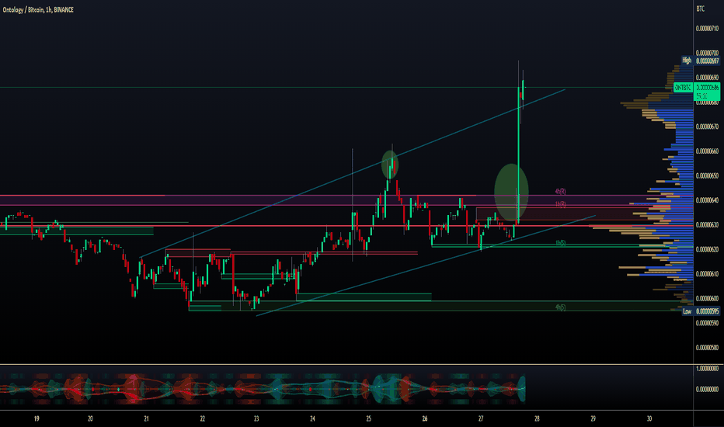Click date 27 on time axis
The height and width of the screenshot is (427, 724).
[481, 418]
